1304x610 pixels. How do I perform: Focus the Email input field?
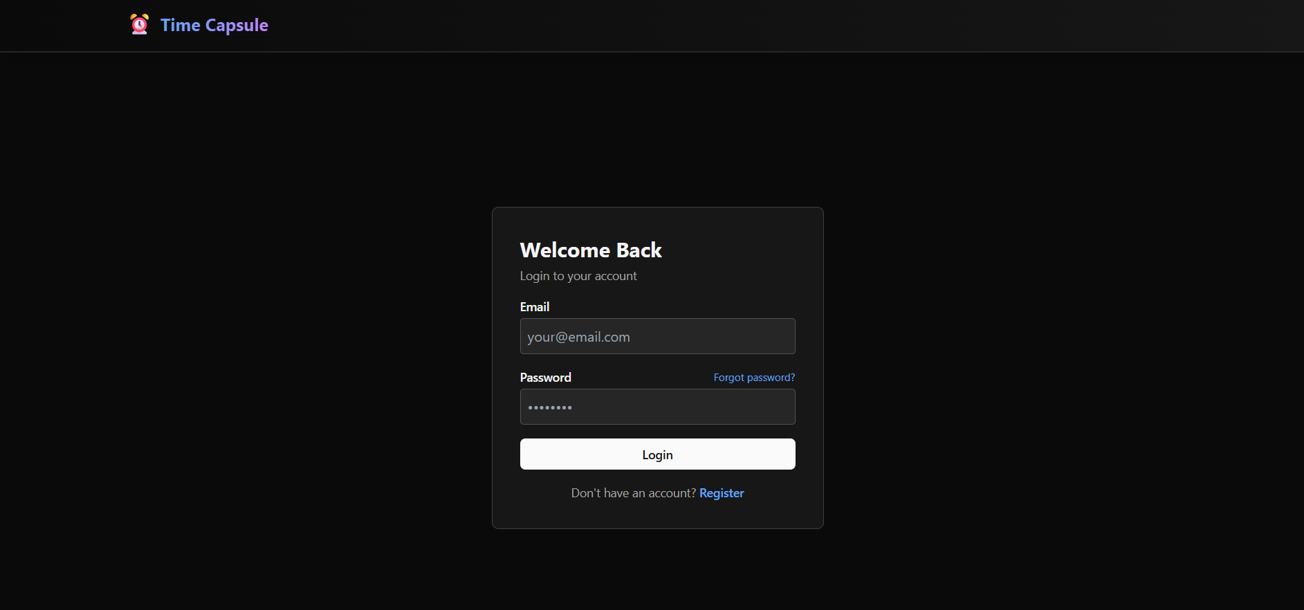pos(657,336)
